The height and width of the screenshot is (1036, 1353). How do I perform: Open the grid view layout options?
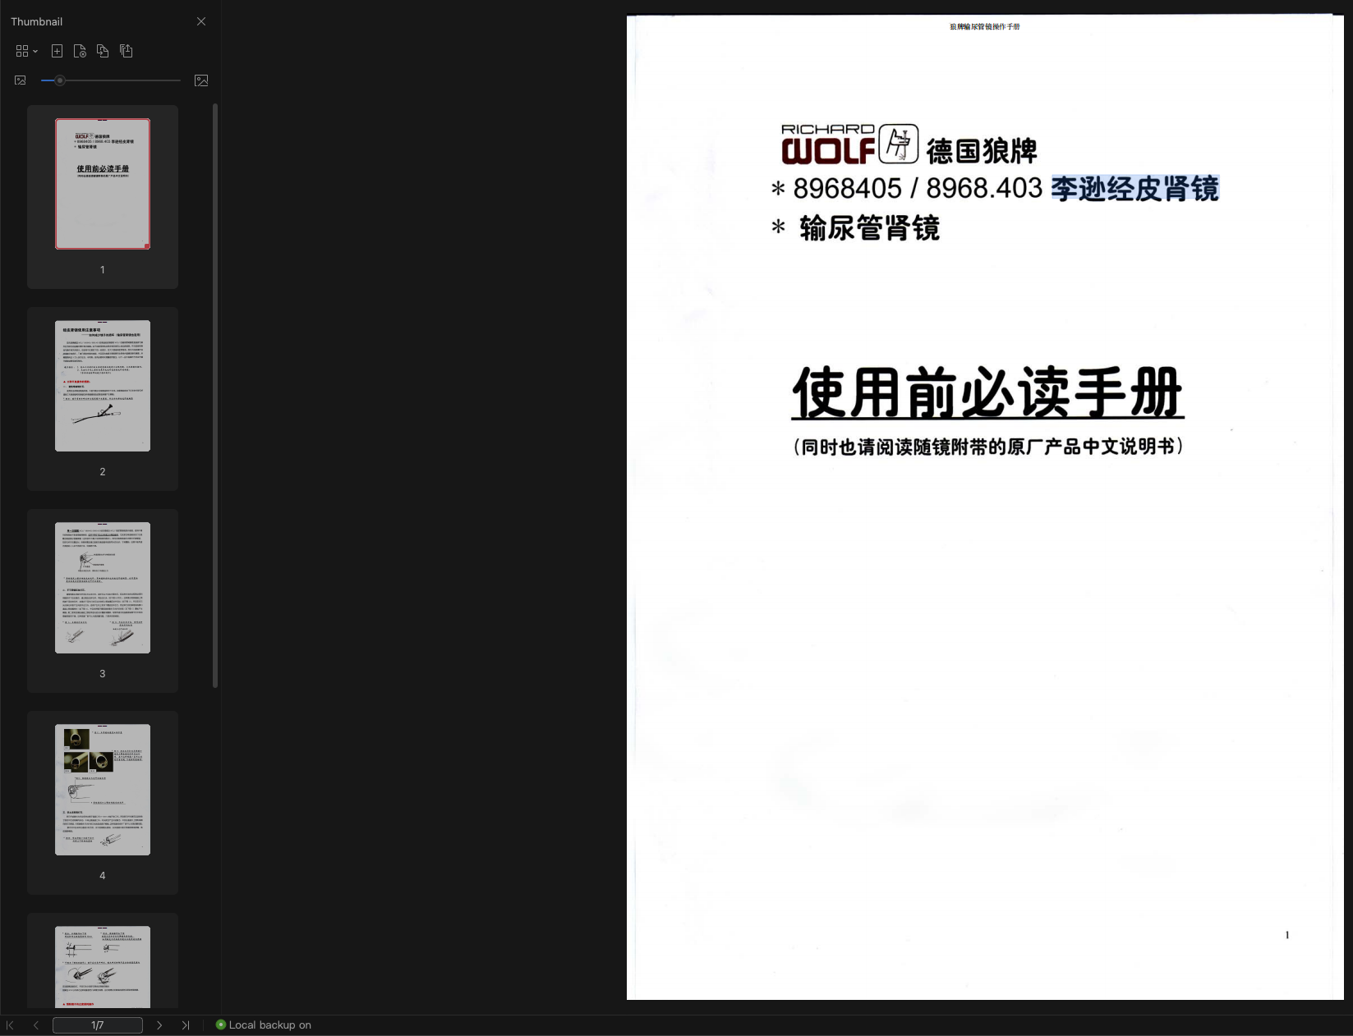(21, 50)
